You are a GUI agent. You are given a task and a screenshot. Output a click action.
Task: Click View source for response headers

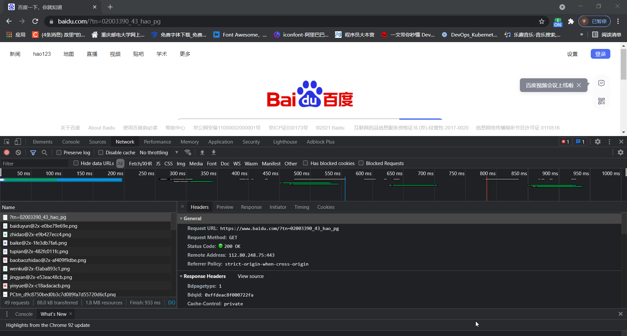point(250,276)
